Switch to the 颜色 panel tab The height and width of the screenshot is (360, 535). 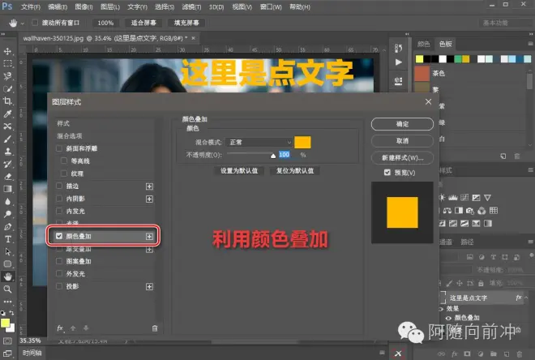coord(424,44)
